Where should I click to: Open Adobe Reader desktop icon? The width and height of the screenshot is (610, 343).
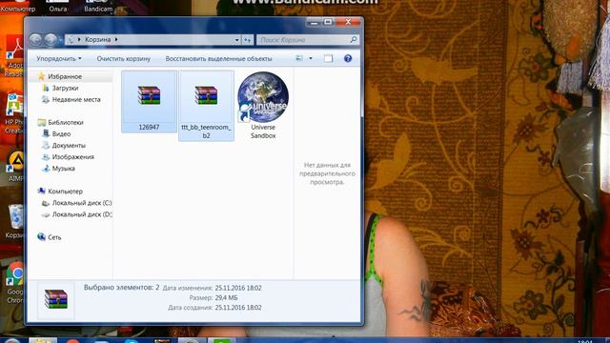[15, 56]
